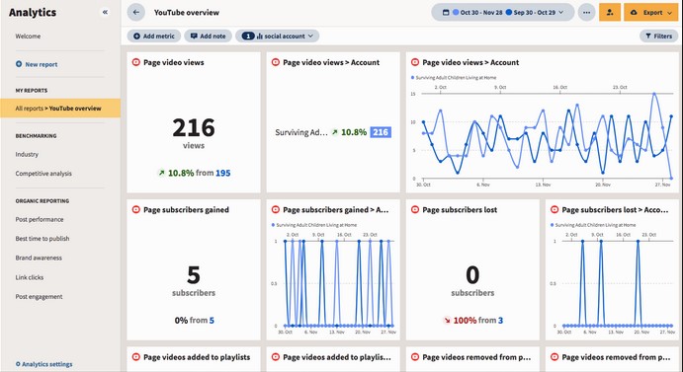Click YouTube icon on first Page videos removed card
683x372 pixels.
415,357
